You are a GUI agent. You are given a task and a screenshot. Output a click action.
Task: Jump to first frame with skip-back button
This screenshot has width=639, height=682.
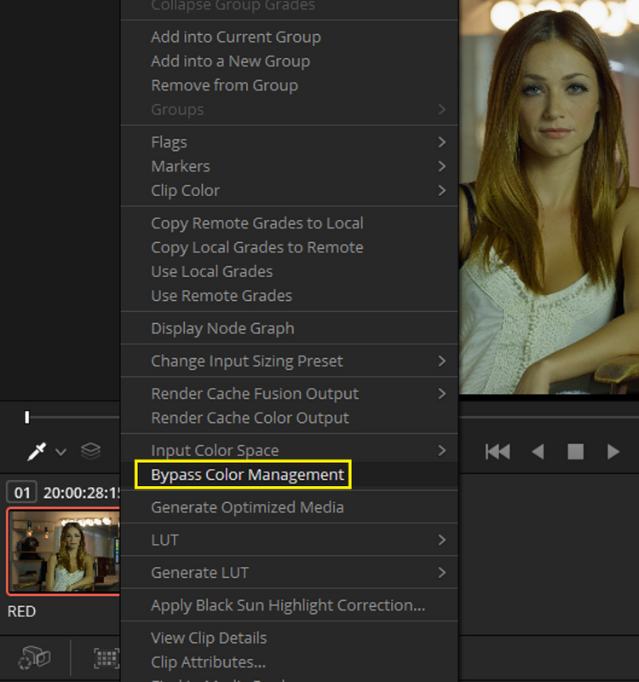pyautogui.click(x=498, y=452)
